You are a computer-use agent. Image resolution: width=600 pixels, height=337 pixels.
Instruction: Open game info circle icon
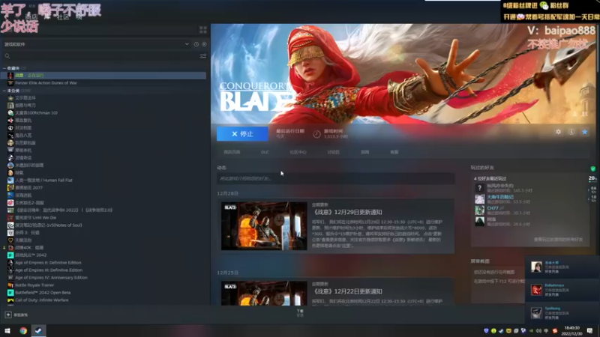(571, 132)
